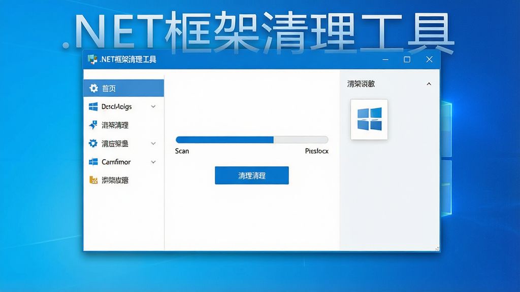The height and width of the screenshot is (292, 520).
Task: Click the Windows logo beside Camfimor
Action: pos(93,162)
